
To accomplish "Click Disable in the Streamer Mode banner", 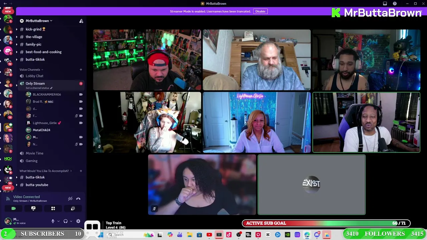I will coord(260,11).
